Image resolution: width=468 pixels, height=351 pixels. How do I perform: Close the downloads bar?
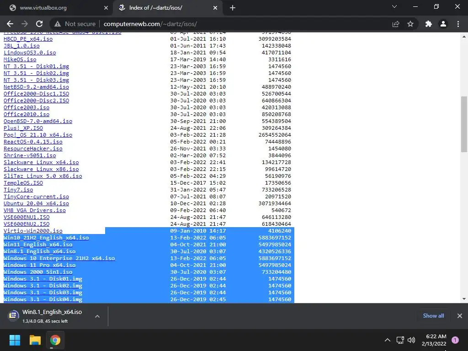pos(460,316)
